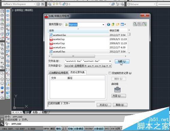Sort files by the 修改日期 column header
Viewport: 170px width, 131px height.
click(118, 30)
